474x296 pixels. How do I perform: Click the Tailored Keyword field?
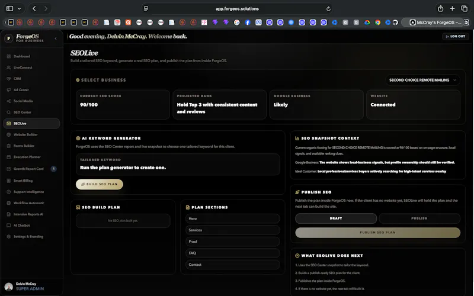pos(178,165)
